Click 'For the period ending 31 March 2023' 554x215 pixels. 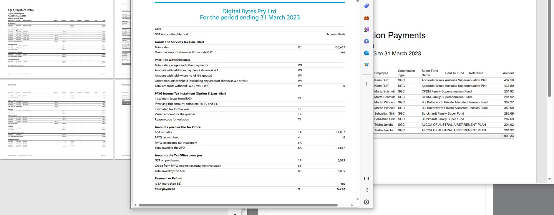coord(250,18)
